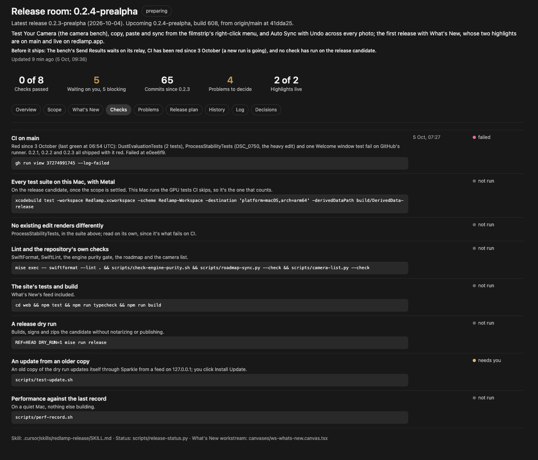
Task: Click the '0 of 8' checks passed stat
Action: pos(31,84)
